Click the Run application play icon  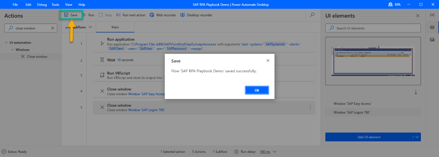(x=102, y=44)
